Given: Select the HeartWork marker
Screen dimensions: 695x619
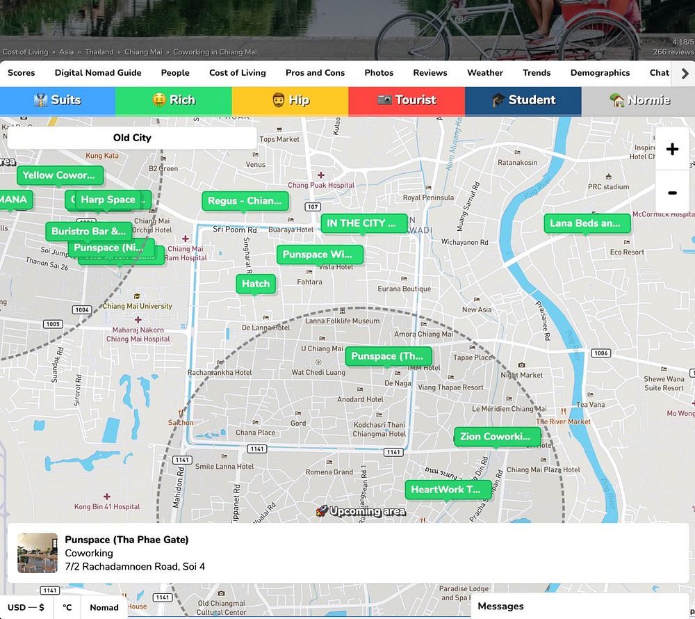Looking at the screenshot, I should 448,490.
